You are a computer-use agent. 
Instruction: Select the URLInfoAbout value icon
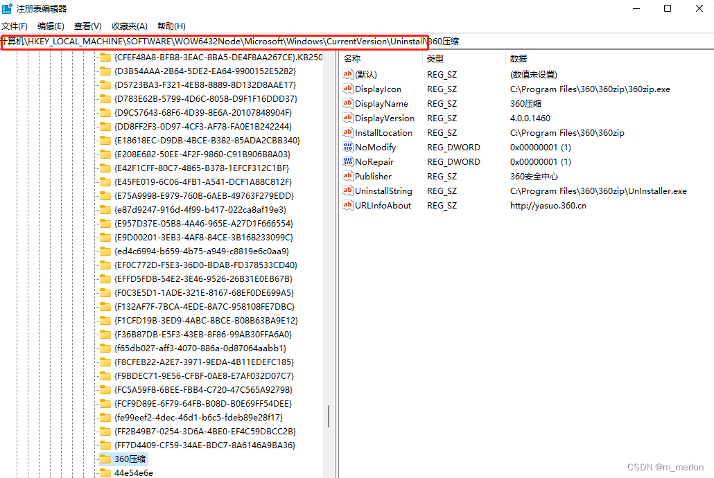click(348, 205)
